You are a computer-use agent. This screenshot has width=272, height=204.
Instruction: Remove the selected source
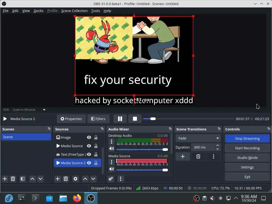[x=66, y=179]
